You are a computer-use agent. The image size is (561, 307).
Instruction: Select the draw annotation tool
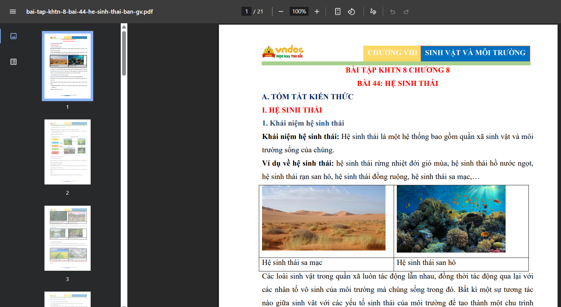[373, 12]
